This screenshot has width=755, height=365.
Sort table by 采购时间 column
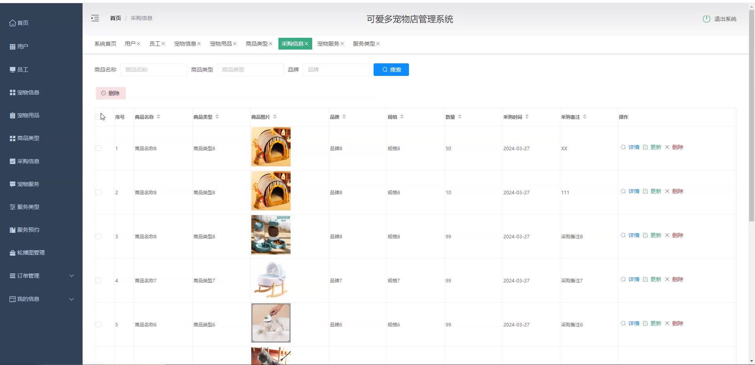tap(527, 117)
